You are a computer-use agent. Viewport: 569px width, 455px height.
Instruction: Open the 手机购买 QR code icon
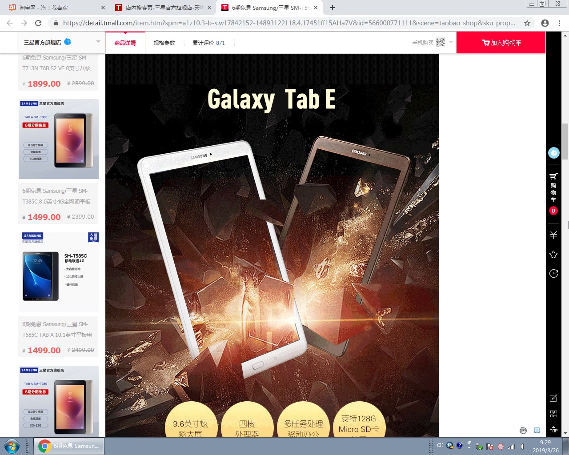point(441,42)
